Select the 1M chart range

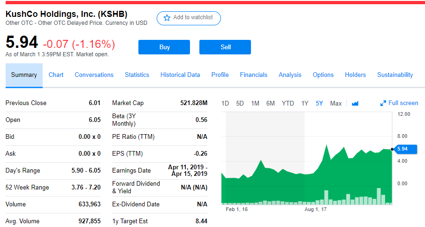(x=255, y=104)
